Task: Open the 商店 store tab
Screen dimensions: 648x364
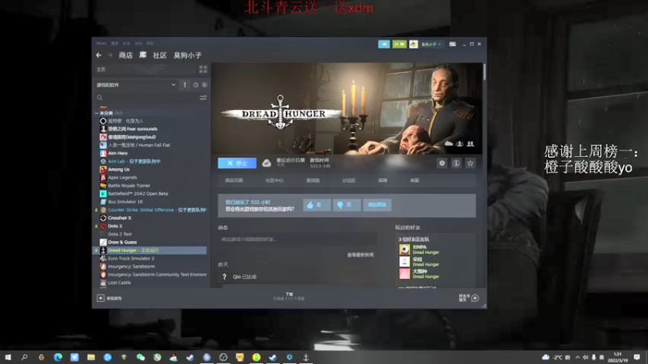Action: [126, 55]
